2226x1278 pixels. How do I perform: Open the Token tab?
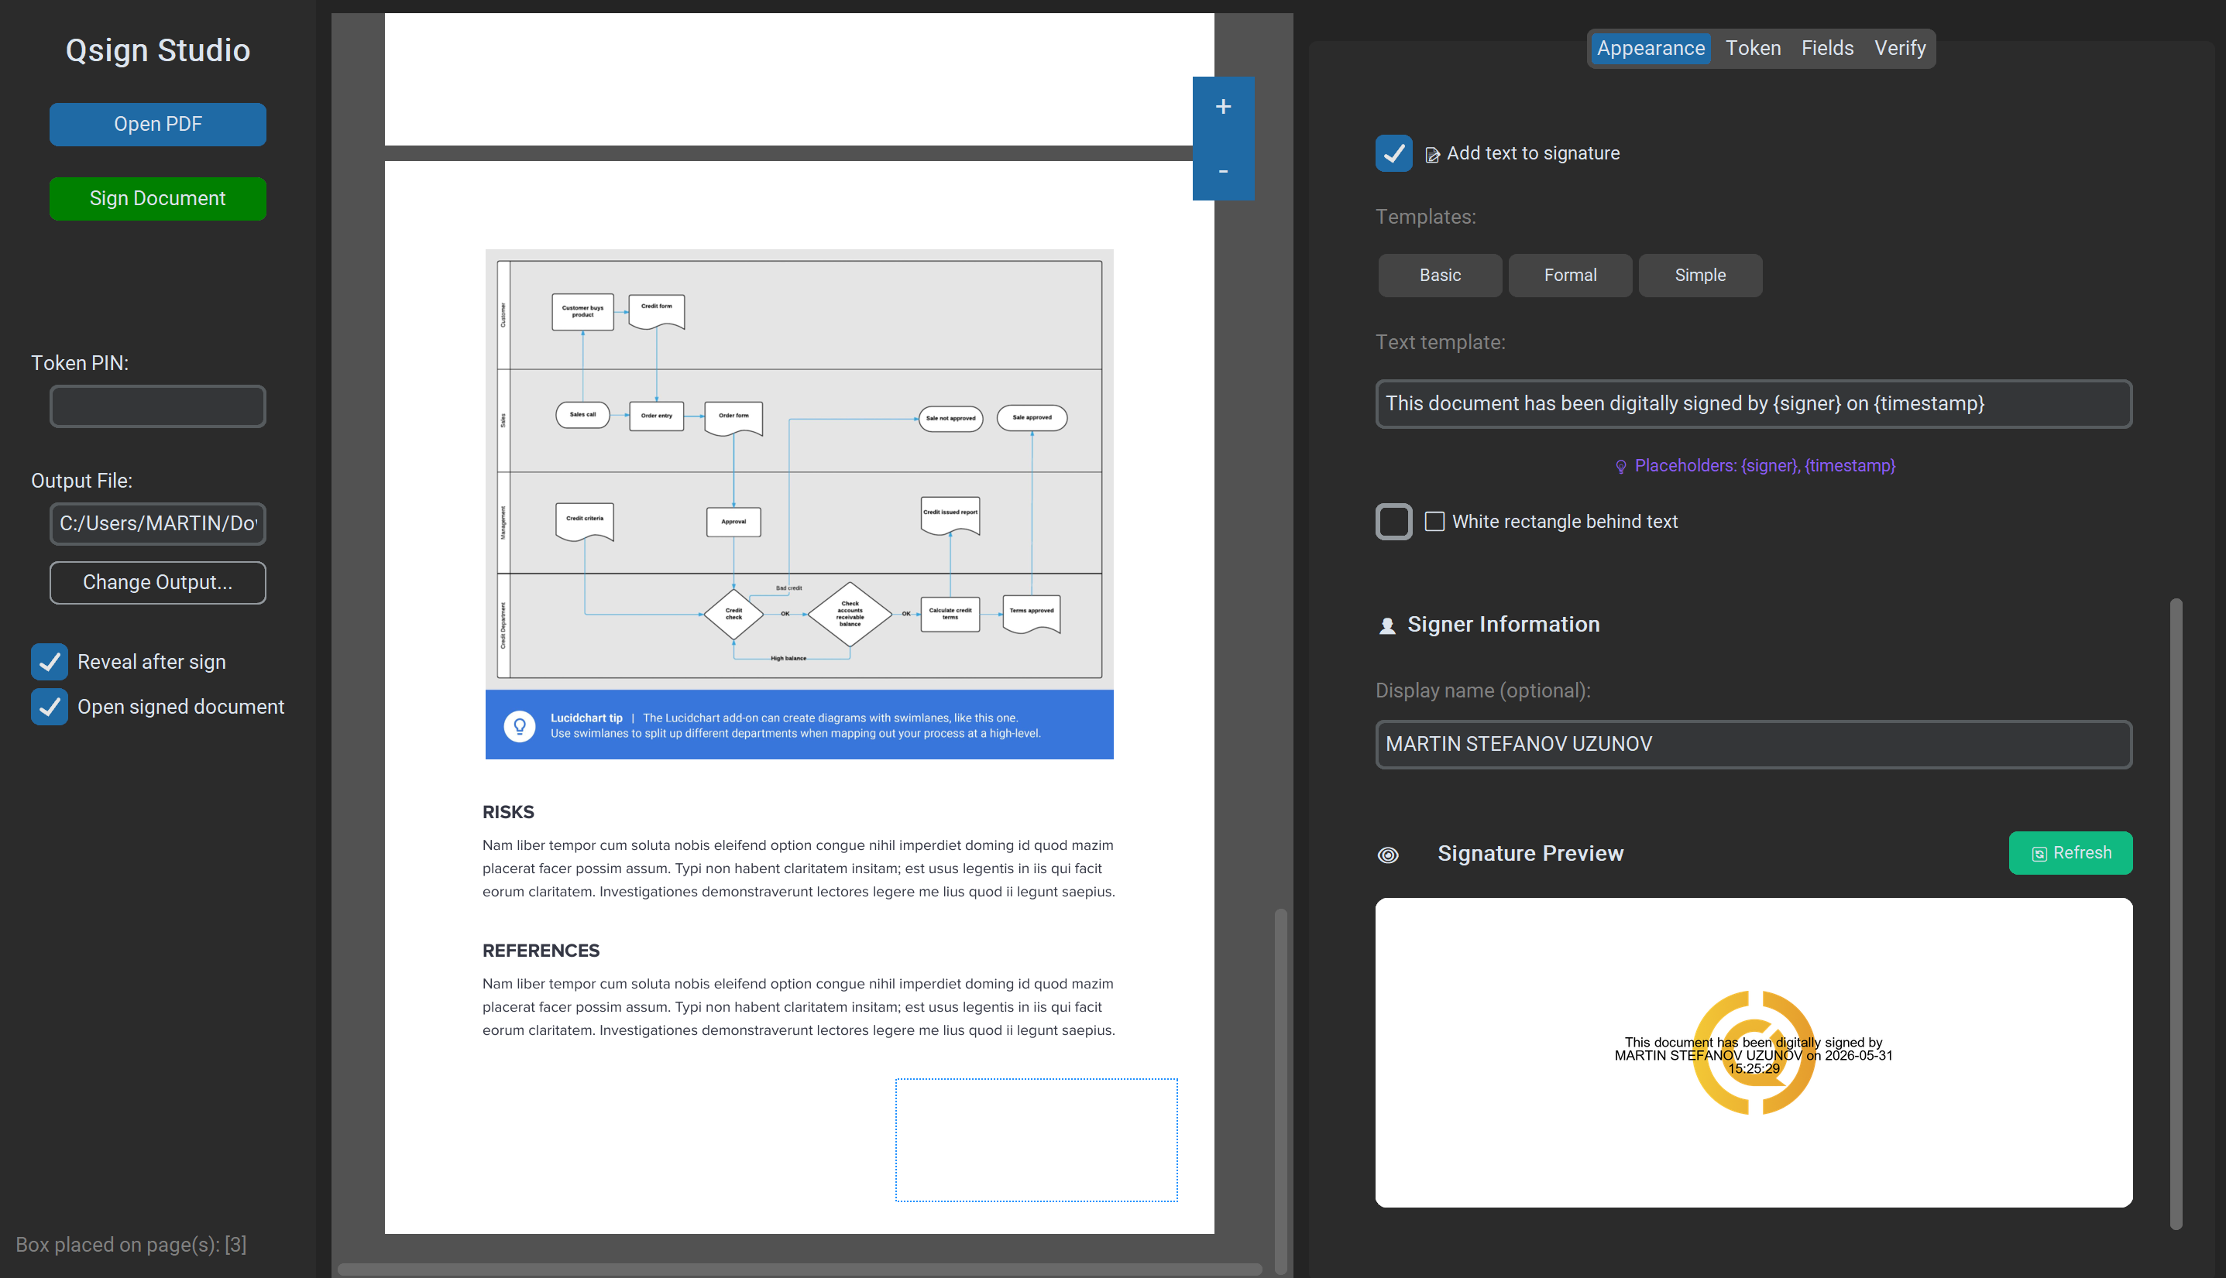(x=1753, y=48)
